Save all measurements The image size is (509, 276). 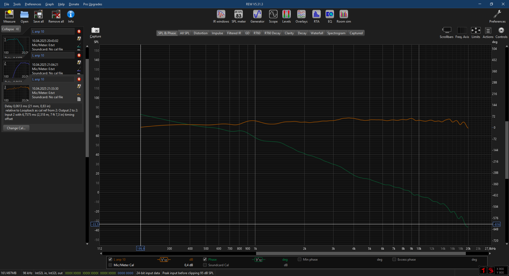click(38, 16)
